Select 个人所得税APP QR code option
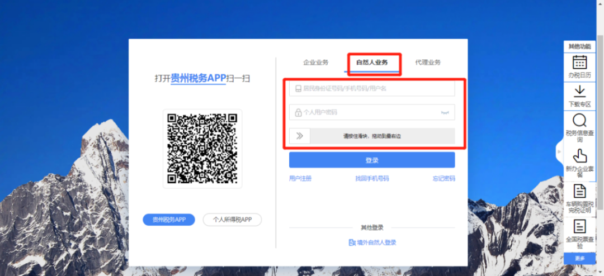This screenshot has width=604, height=276. (x=232, y=220)
